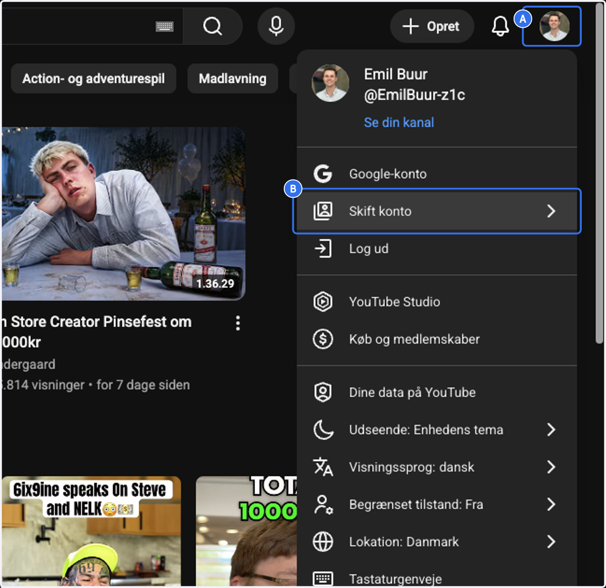The image size is (606, 588).
Task: Open the notifications bell
Action: (500, 26)
